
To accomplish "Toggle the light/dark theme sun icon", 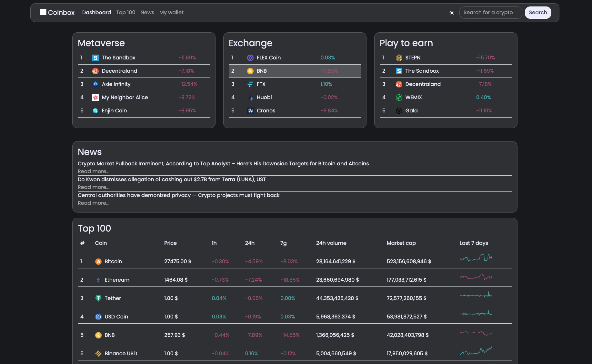I will click(x=452, y=13).
